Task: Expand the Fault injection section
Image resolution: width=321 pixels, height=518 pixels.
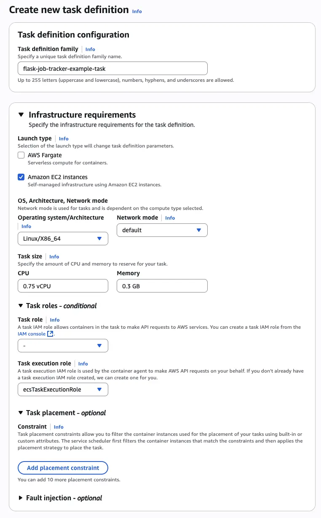Action: point(21,498)
